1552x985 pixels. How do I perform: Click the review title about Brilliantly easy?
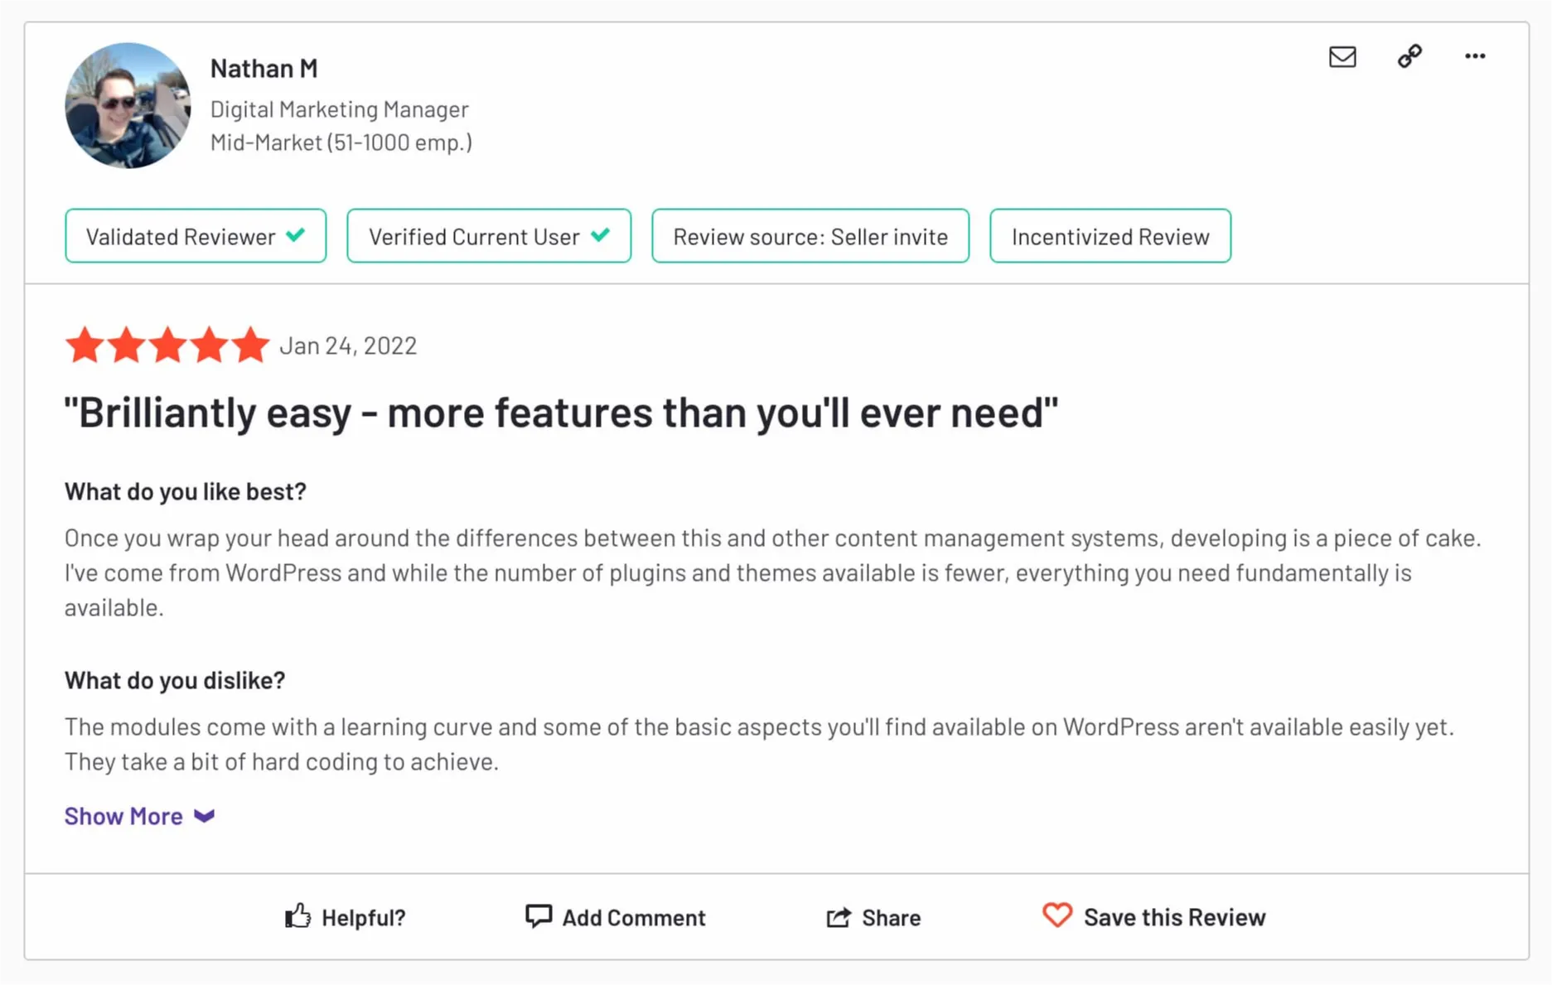pyautogui.click(x=561, y=412)
